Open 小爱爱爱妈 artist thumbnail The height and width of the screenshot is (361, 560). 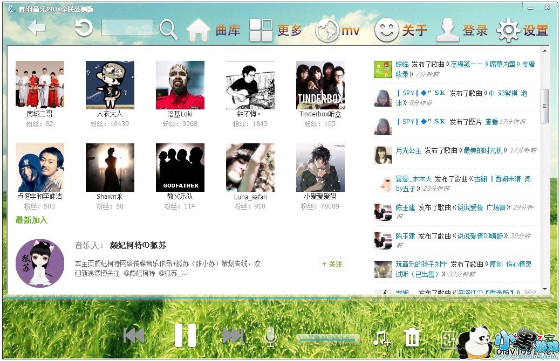320,168
